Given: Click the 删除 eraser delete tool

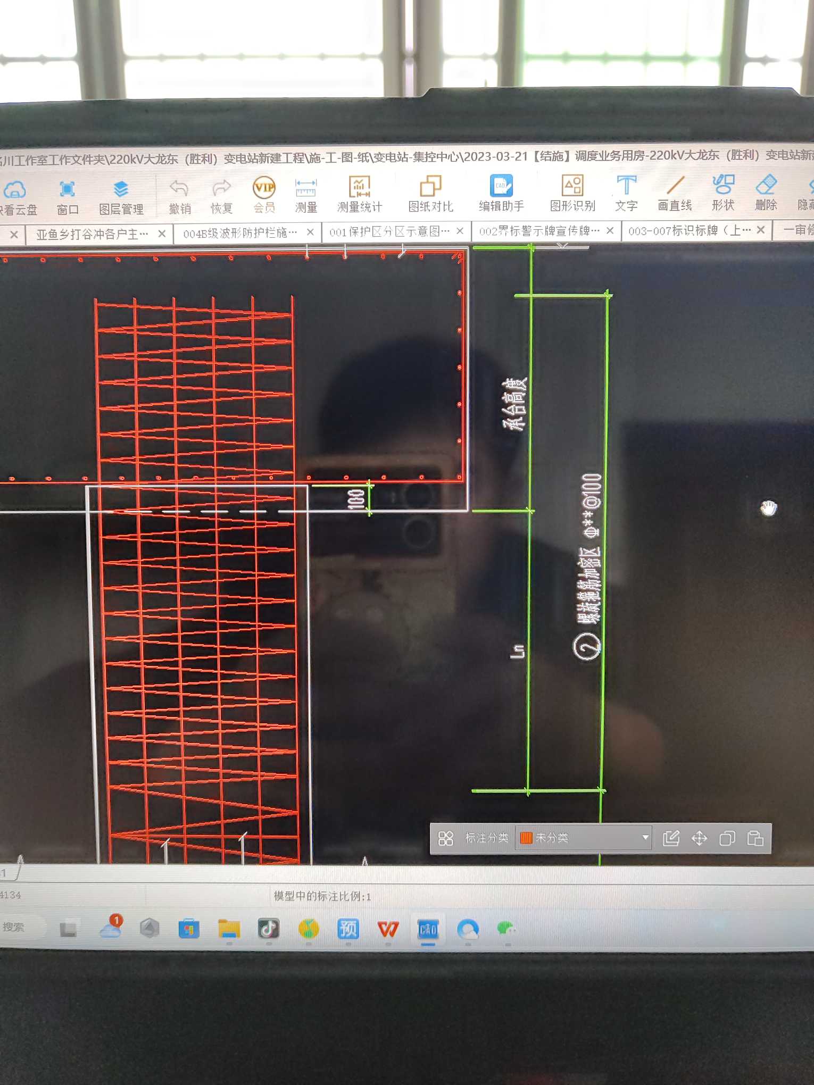Looking at the screenshot, I should tap(766, 193).
